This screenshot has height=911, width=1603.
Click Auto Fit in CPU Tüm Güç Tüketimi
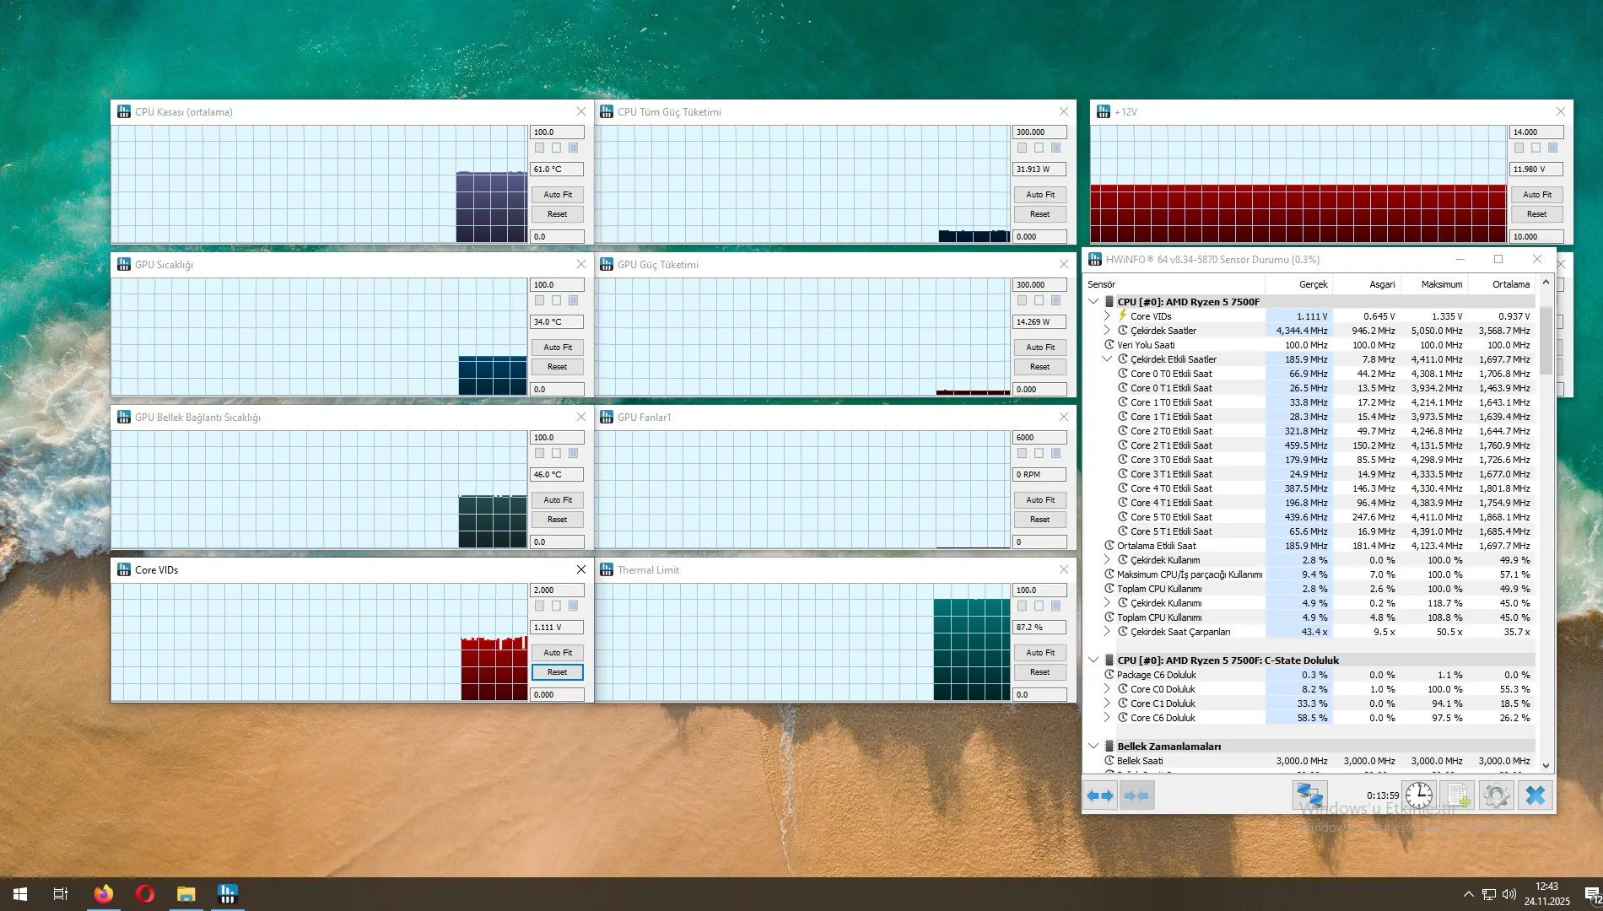pos(1039,194)
